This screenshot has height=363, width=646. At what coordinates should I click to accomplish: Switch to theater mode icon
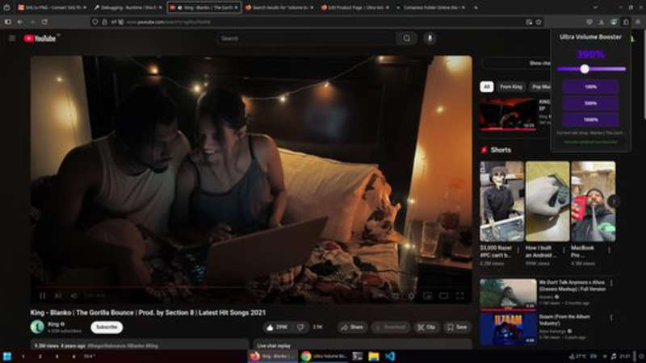pos(443,295)
